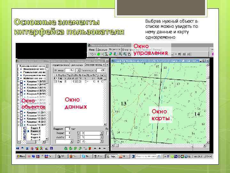This screenshot has height=173, width=230.
Task: Toggle the Квартал 5 checkbox in object tree
Action: [x=21, y=94]
